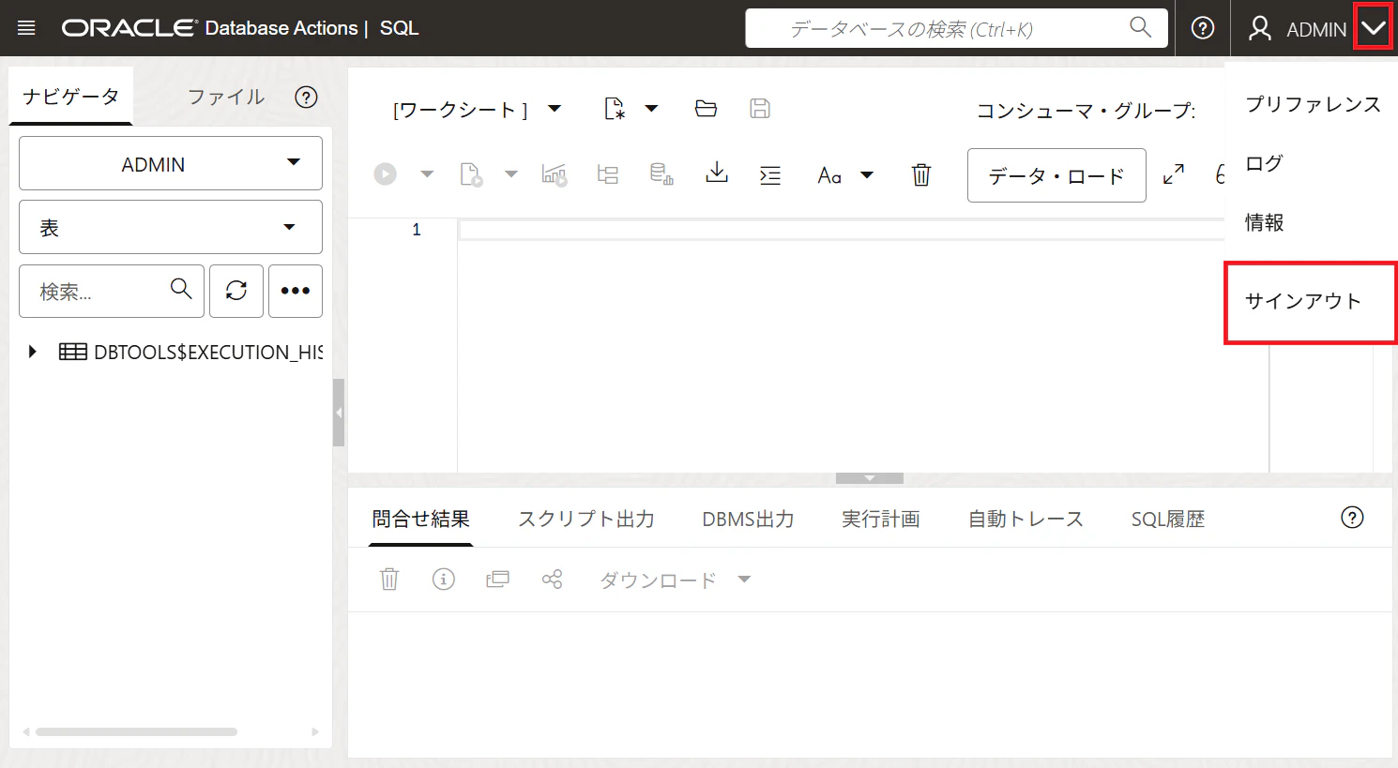
Task: Open help icon in results panel
Action: 1352,518
